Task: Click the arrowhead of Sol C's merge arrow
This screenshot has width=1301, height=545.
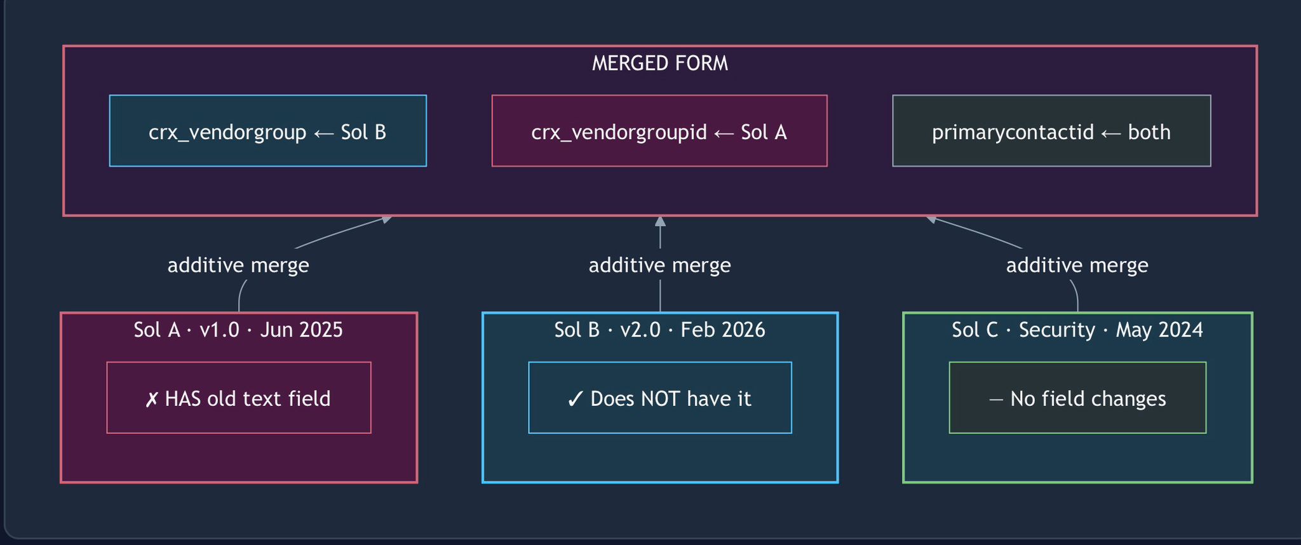Action: click(932, 219)
